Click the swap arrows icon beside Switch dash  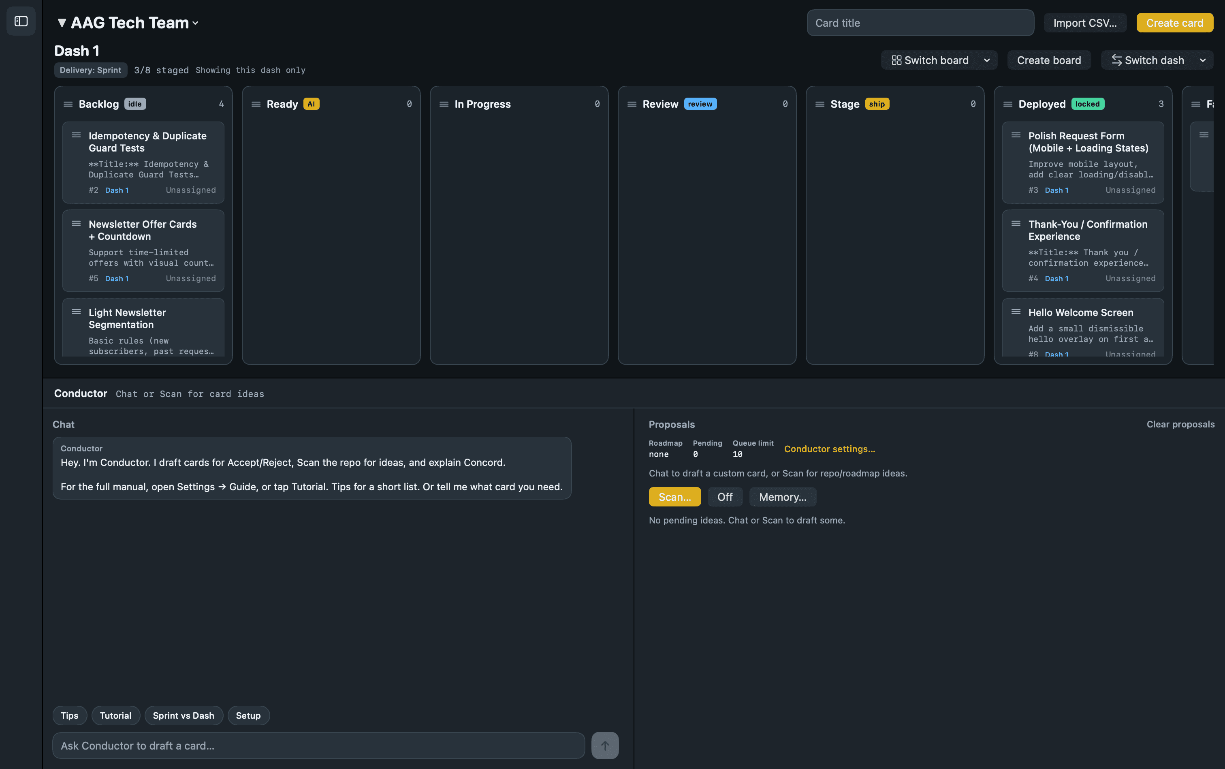1117,60
